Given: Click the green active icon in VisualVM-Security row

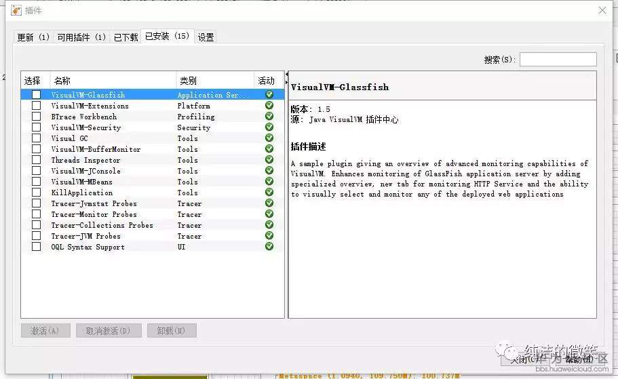Looking at the screenshot, I should pyautogui.click(x=269, y=127).
